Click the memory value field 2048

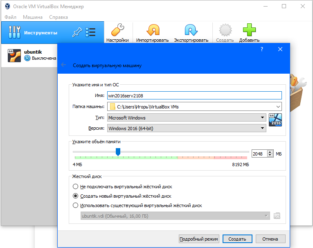(259, 154)
